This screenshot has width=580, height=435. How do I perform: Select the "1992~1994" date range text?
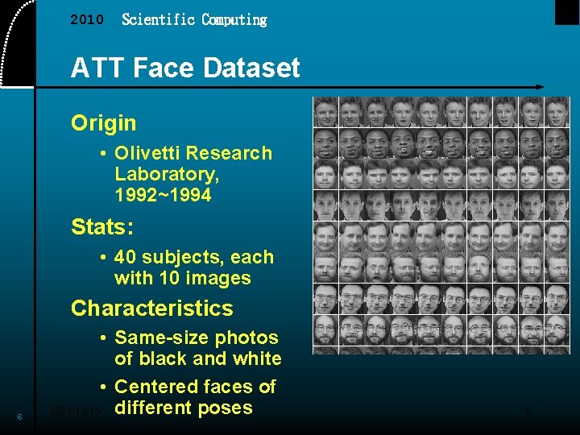[163, 195]
